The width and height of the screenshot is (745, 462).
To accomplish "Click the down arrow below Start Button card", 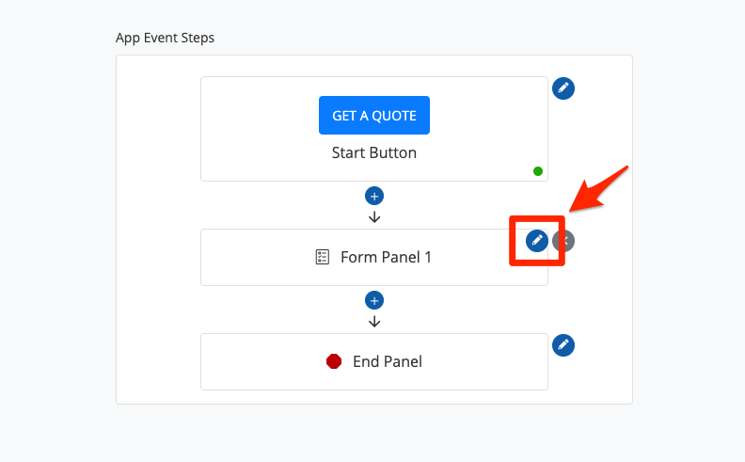I will click(x=374, y=217).
